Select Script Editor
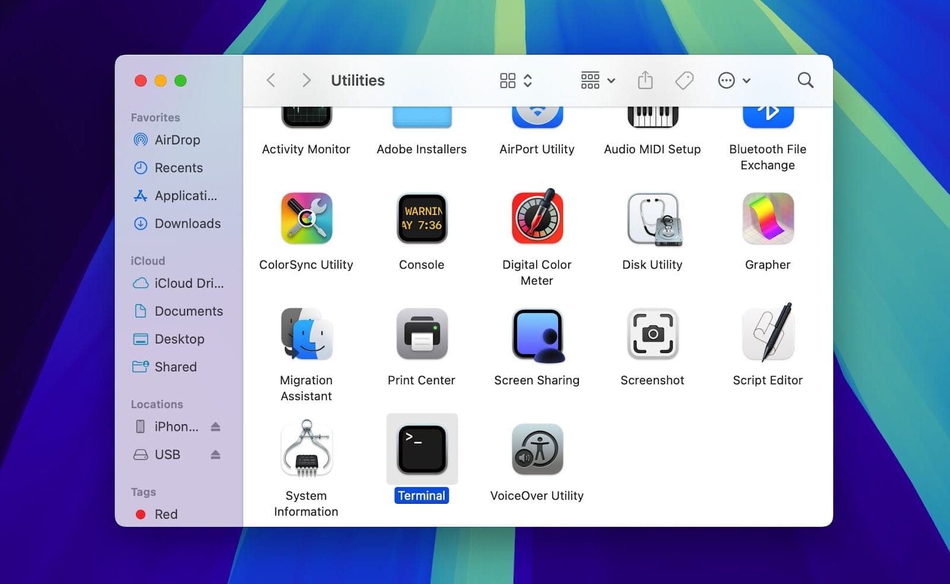 (768, 334)
